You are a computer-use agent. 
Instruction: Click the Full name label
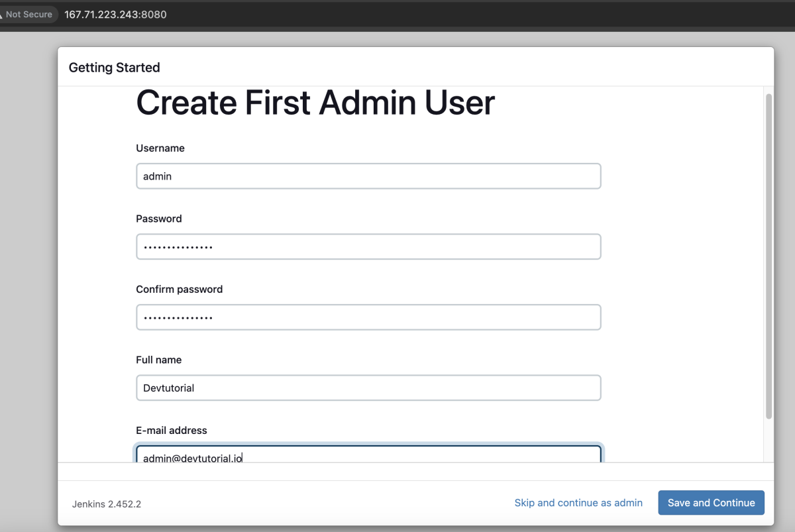pyautogui.click(x=159, y=360)
